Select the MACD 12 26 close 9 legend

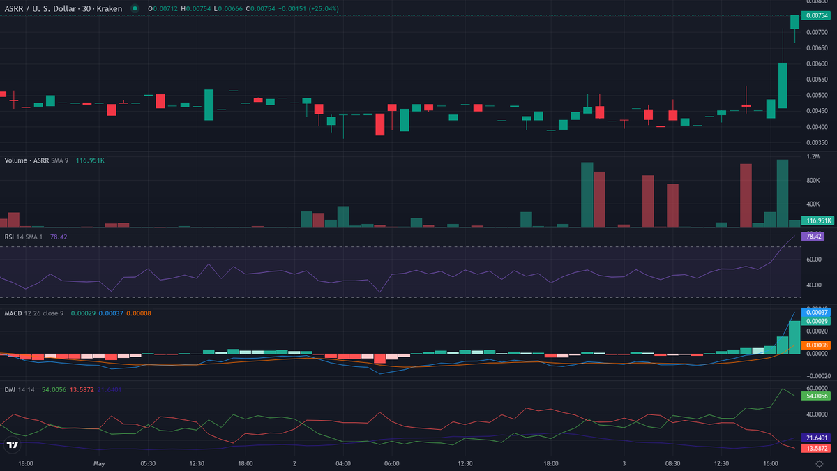click(33, 313)
